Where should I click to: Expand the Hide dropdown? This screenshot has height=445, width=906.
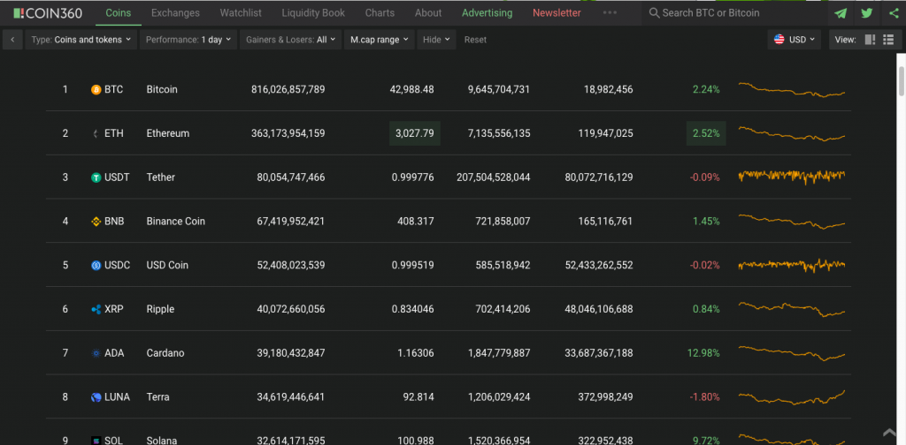pos(436,40)
